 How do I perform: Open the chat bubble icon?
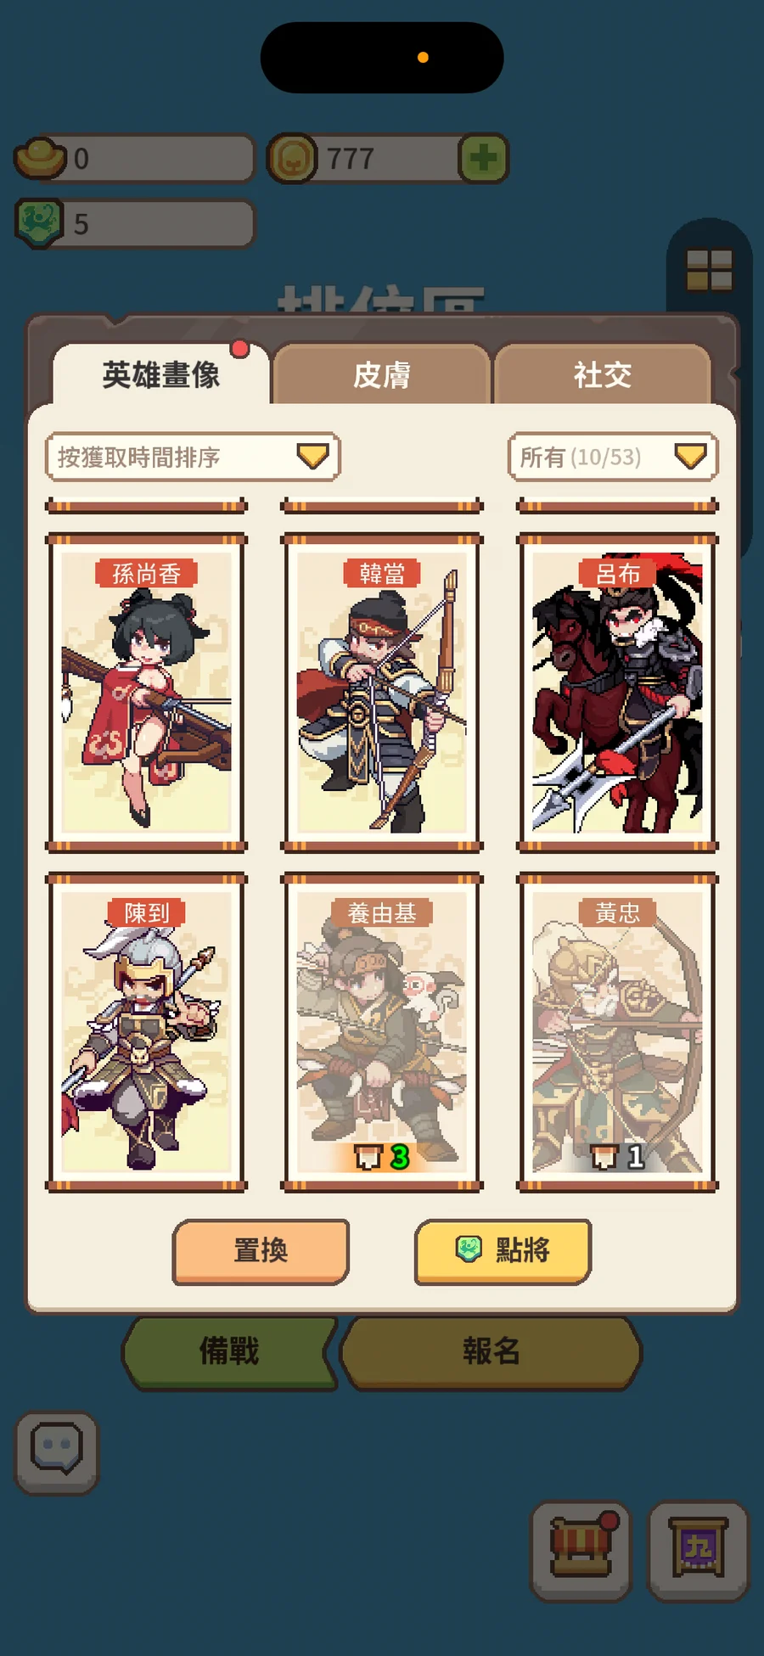pyautogui.click(x=57, y=1452)
